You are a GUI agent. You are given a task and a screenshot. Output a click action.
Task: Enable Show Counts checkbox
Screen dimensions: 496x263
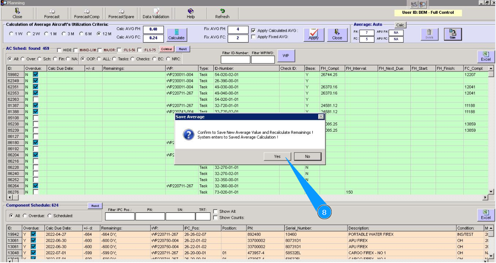(x=215, y=217)
